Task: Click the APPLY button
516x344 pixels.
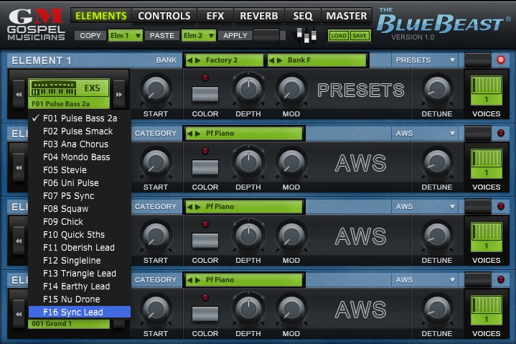Action: 235,36
